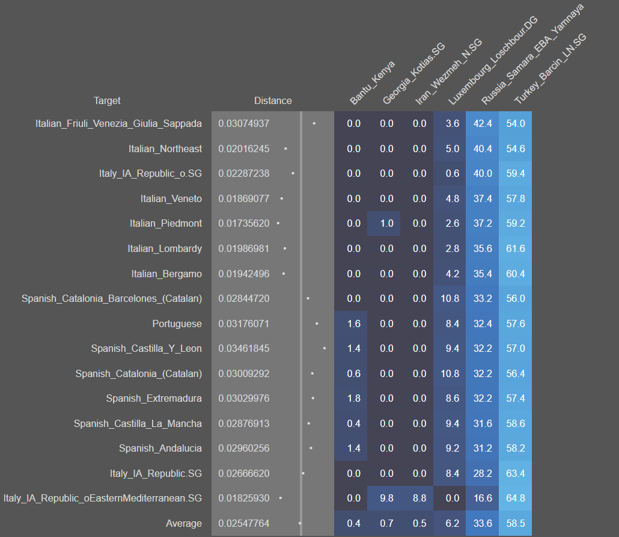Click Georgia_Kotias 1.0 cell in Italian_Piedmont row

383,223
